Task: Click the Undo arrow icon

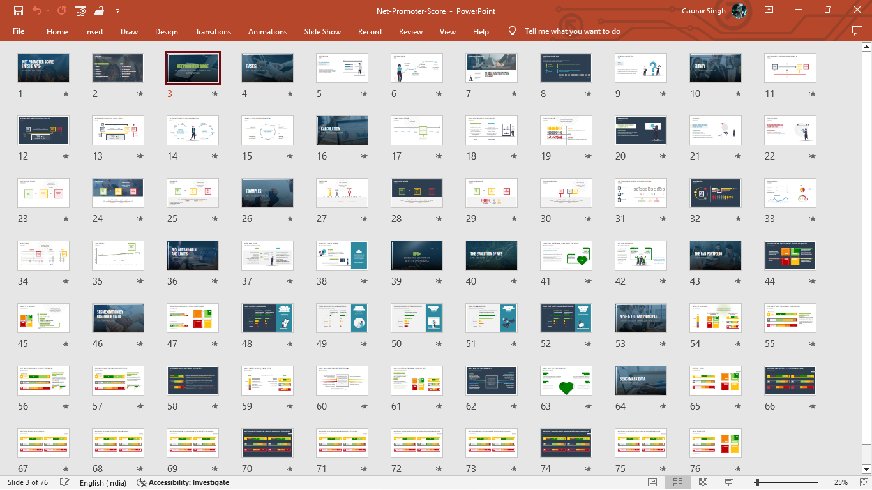Action: [x=37, y=11]
